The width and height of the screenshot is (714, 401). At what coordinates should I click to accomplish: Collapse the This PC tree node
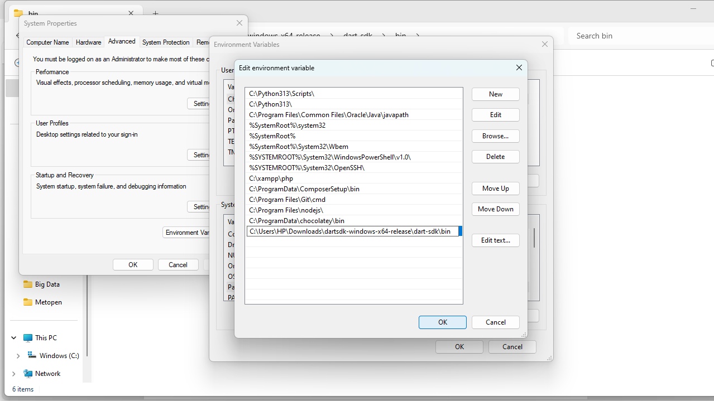[14, 338]
